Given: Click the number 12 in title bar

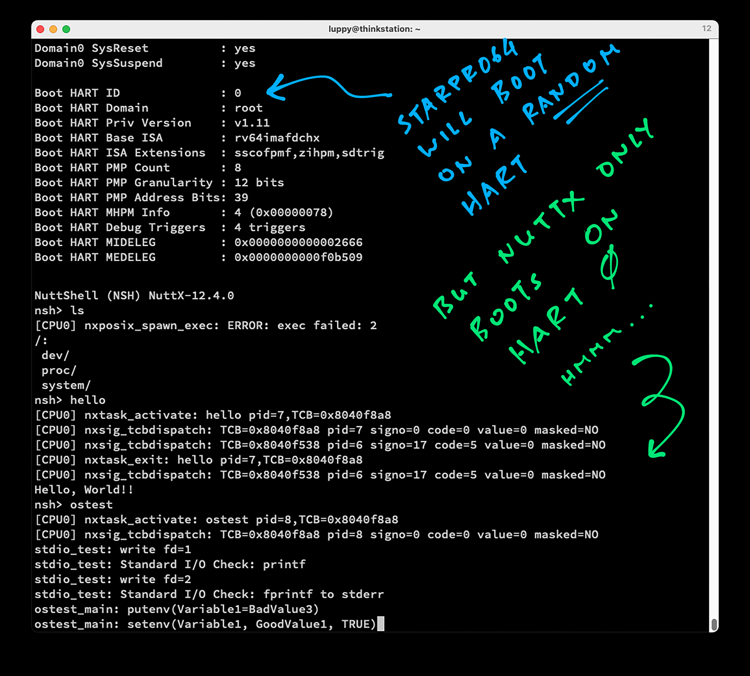Looking at the screenshot, I should [x=706, y=29].
